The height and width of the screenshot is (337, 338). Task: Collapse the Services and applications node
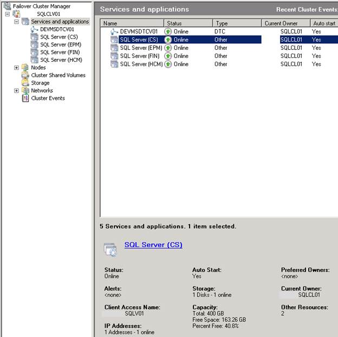(16, 22)
